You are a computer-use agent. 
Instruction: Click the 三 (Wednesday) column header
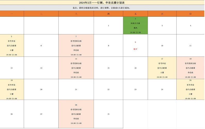(76, 14)
